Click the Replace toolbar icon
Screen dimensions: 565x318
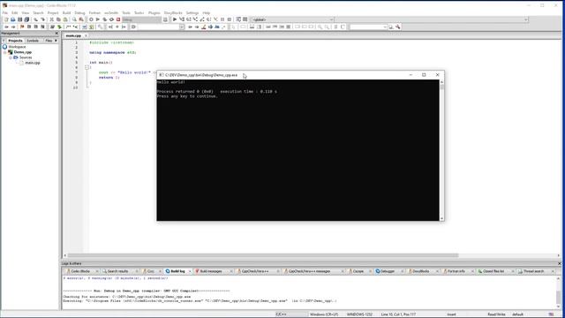click(81, 19)
